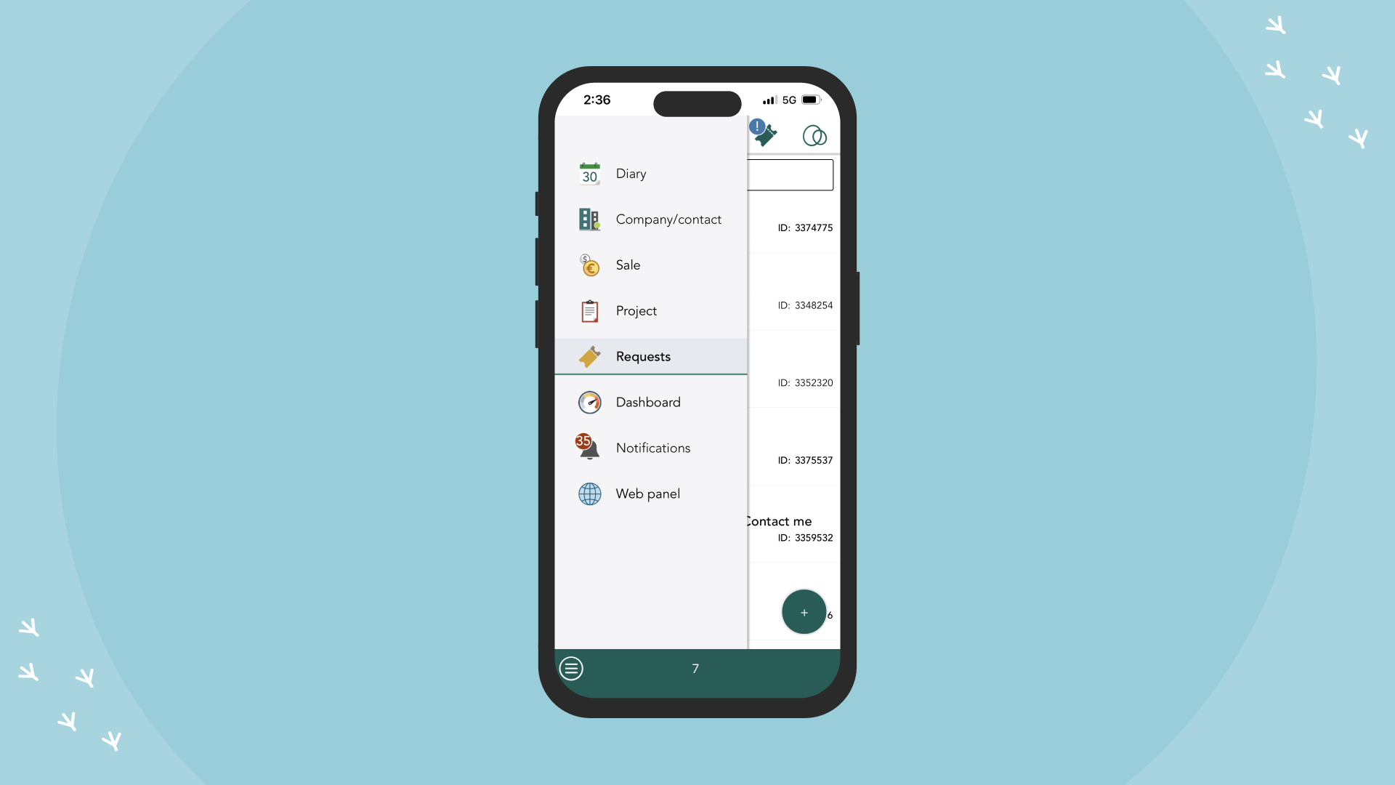Navigate to Dashboard panel
Image resolution: width=1395 pixels, height=785 pixels.
[x=649, y=402]
